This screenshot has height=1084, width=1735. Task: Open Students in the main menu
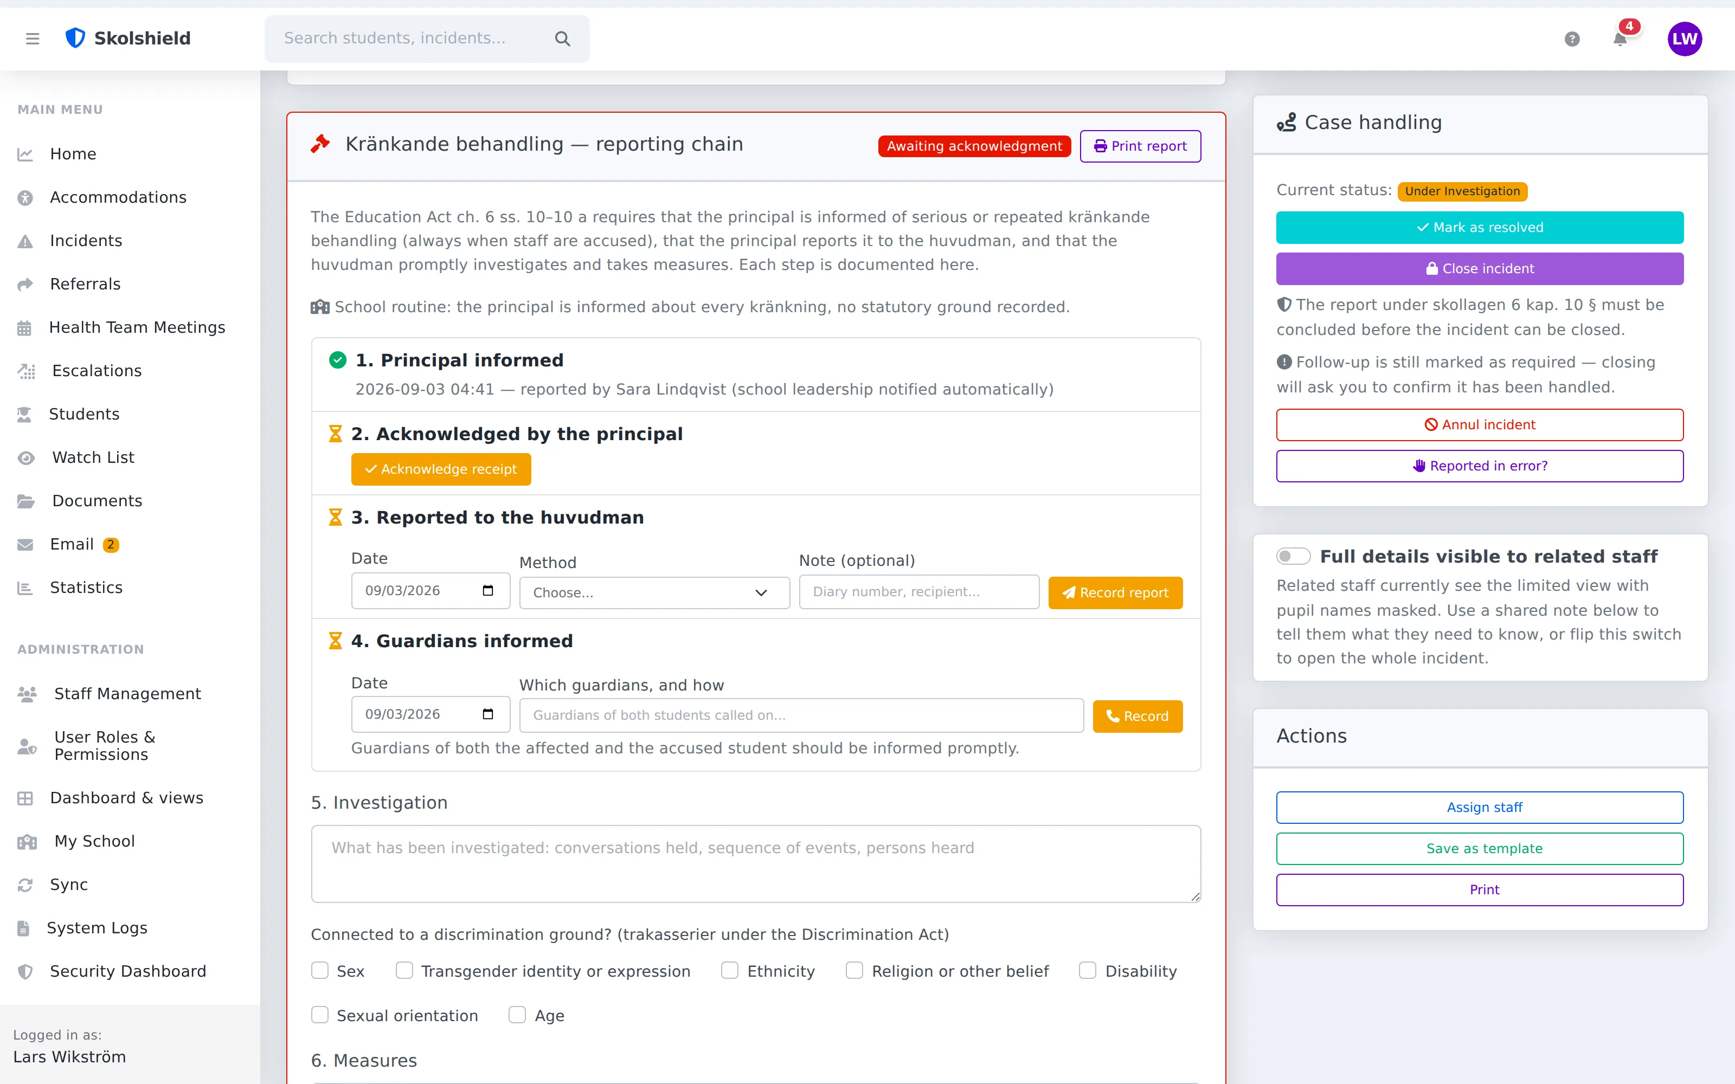coord(84,415)
